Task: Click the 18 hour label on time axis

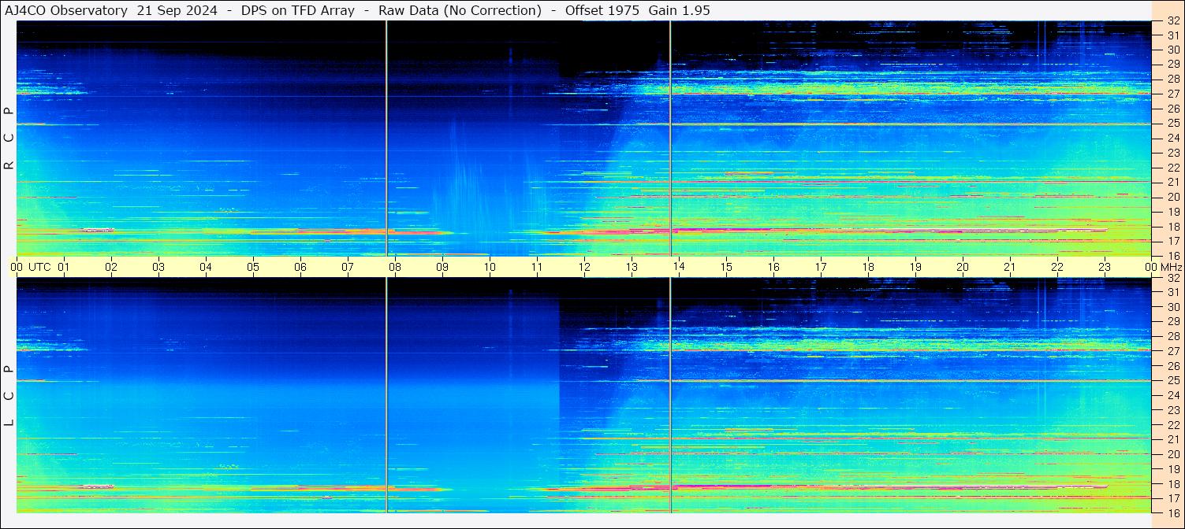Action: click(x=867, y=267)
